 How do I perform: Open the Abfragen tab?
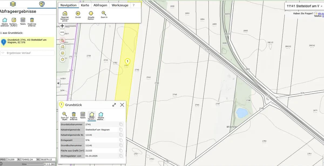point(100,5)
